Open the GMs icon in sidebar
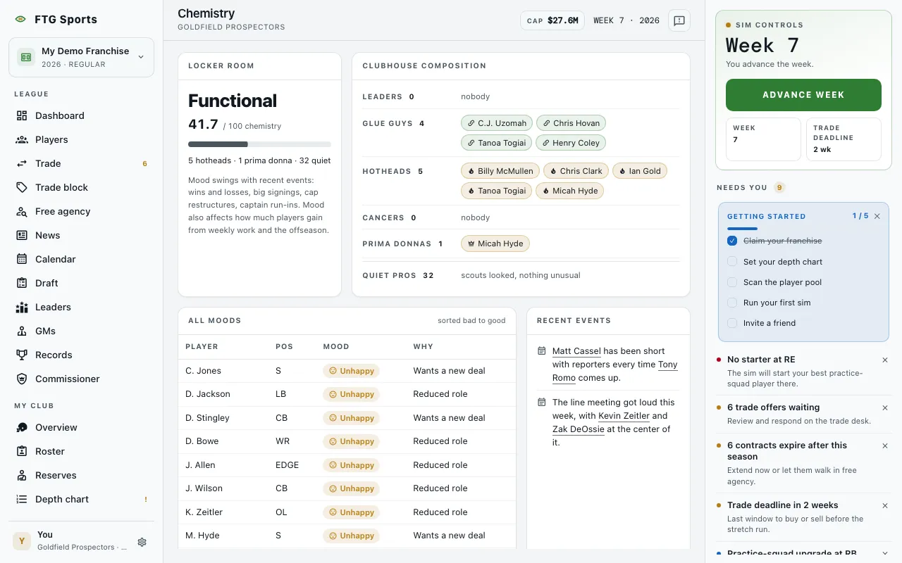 pyautogui.click(x=22, y=331)
